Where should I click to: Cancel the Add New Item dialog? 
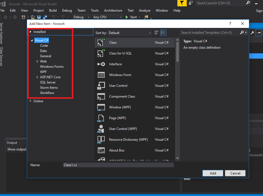(x=235, y=173)
